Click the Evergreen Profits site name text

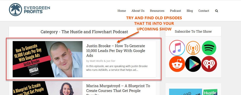[37, 10]
